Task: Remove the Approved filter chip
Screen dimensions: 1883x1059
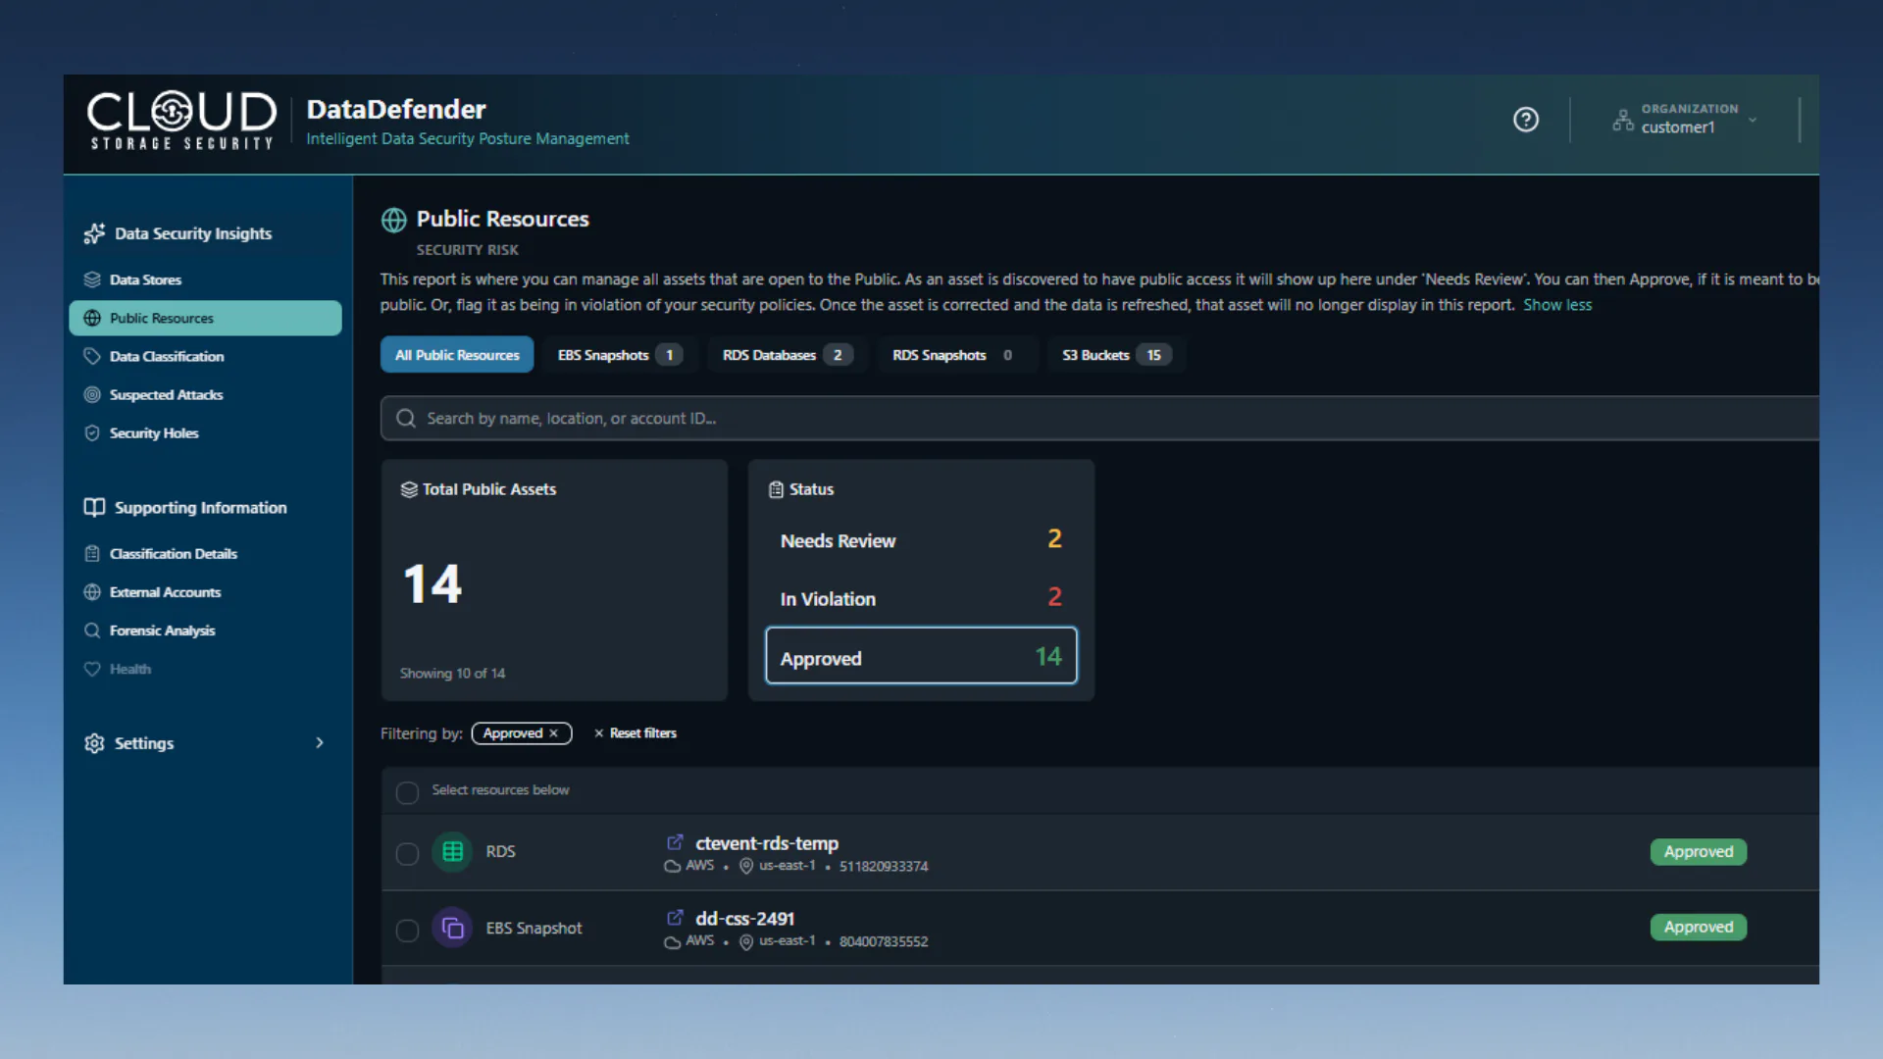Action: [554, 733]
